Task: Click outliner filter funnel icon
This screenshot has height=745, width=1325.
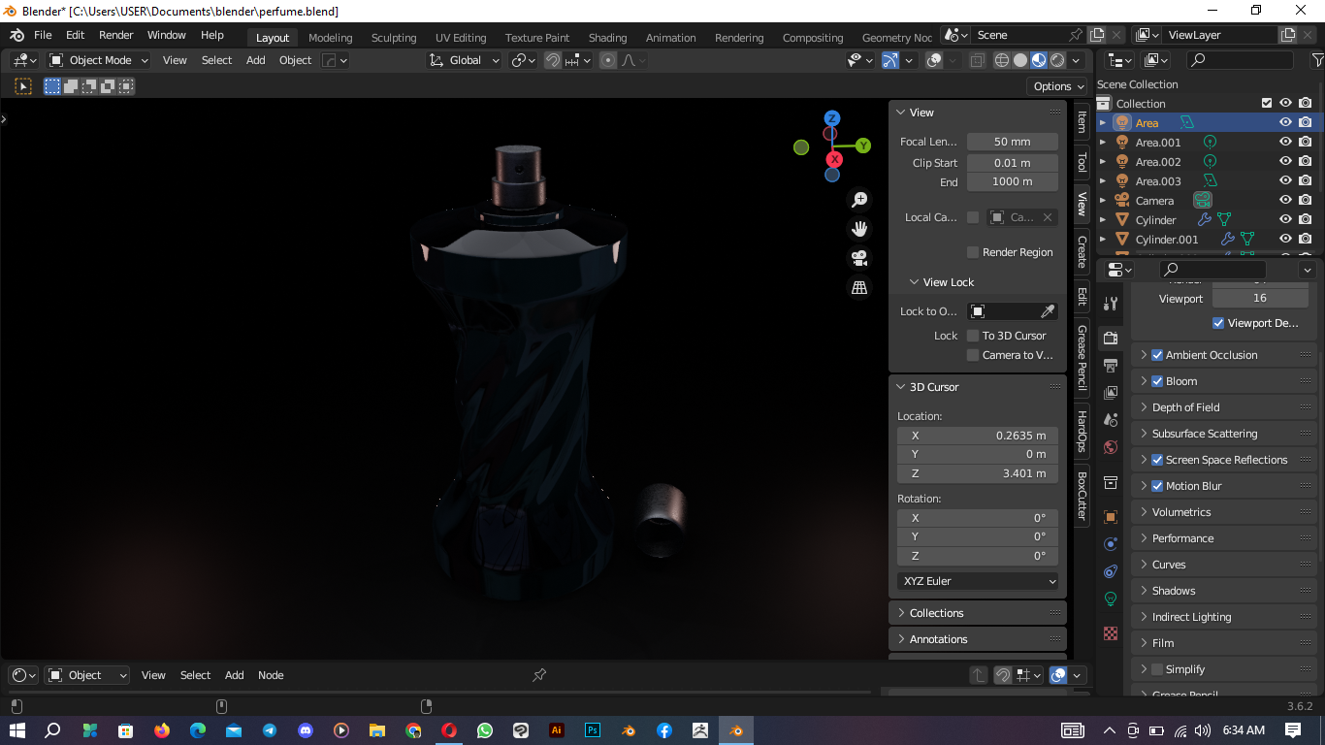Action: [x=1317, y=60]
